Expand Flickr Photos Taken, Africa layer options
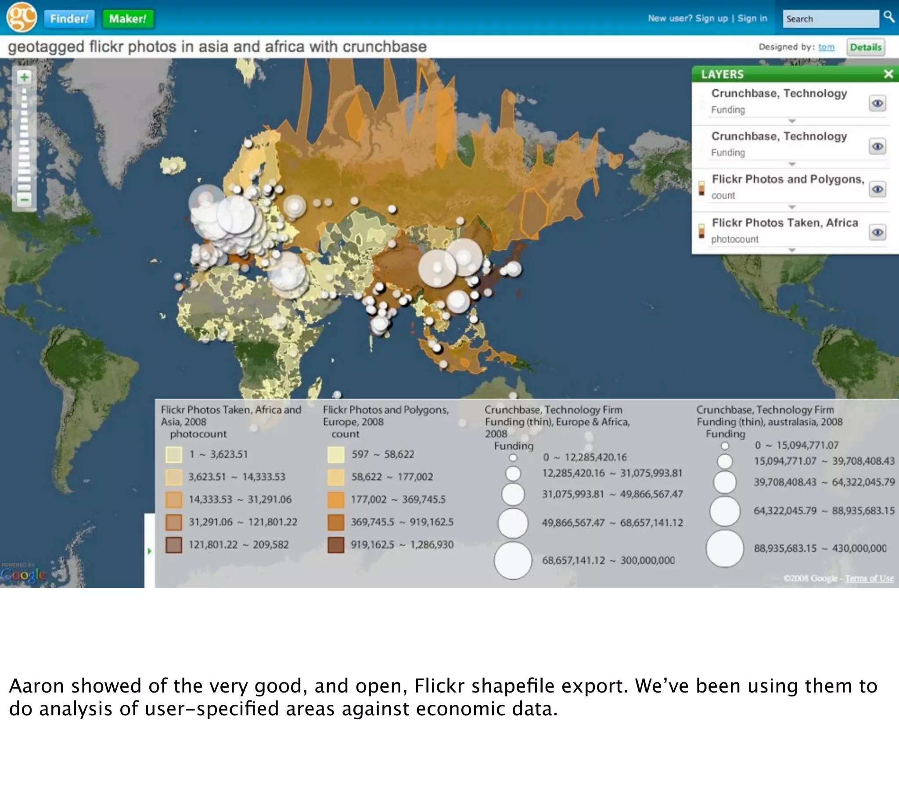 point(791,250)
